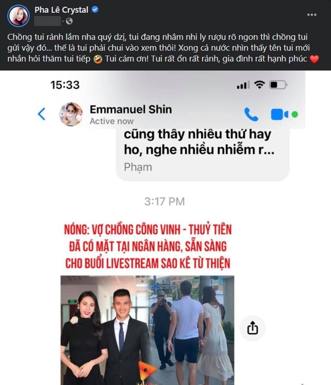Start a video call with camera icon
The width and height of the screenshot is (331, 385).
point(279,115)
